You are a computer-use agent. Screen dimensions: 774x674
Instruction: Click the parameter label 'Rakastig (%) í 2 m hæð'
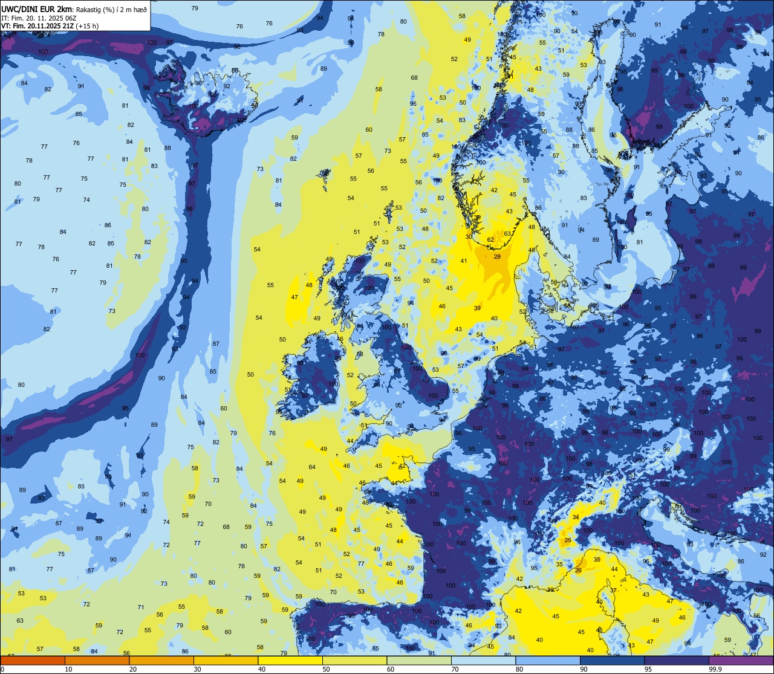(x=112, y=10)
